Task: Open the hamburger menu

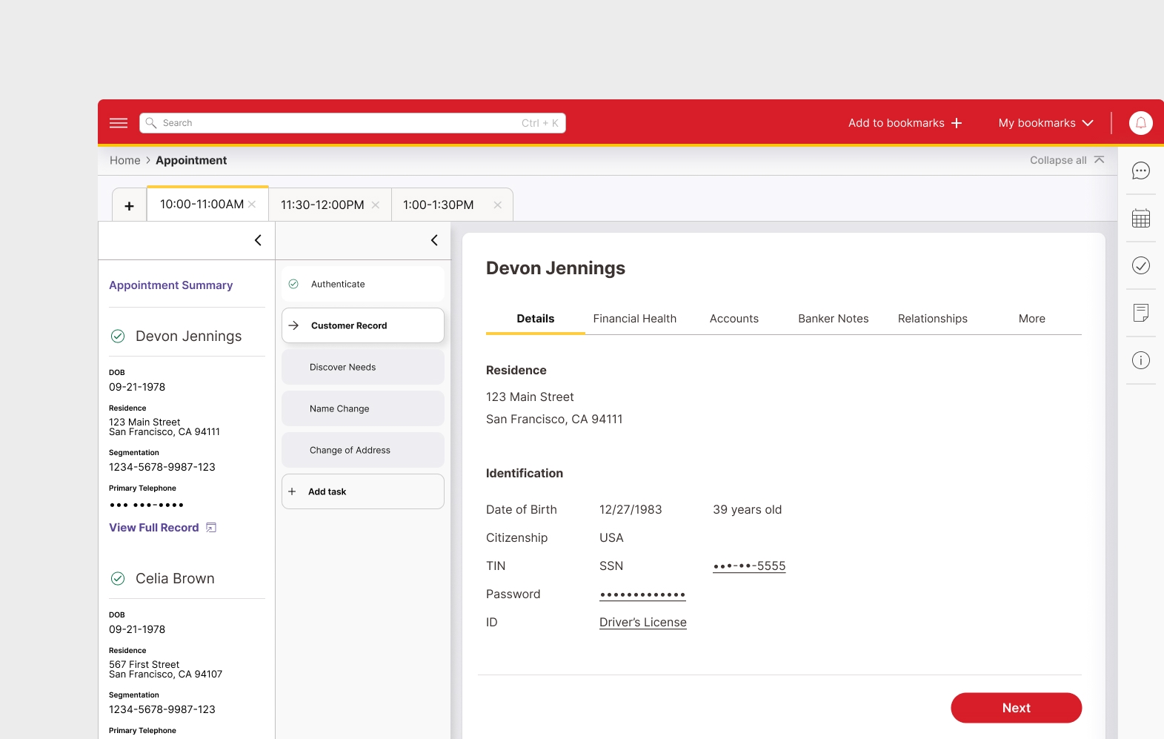Action: 119,123
